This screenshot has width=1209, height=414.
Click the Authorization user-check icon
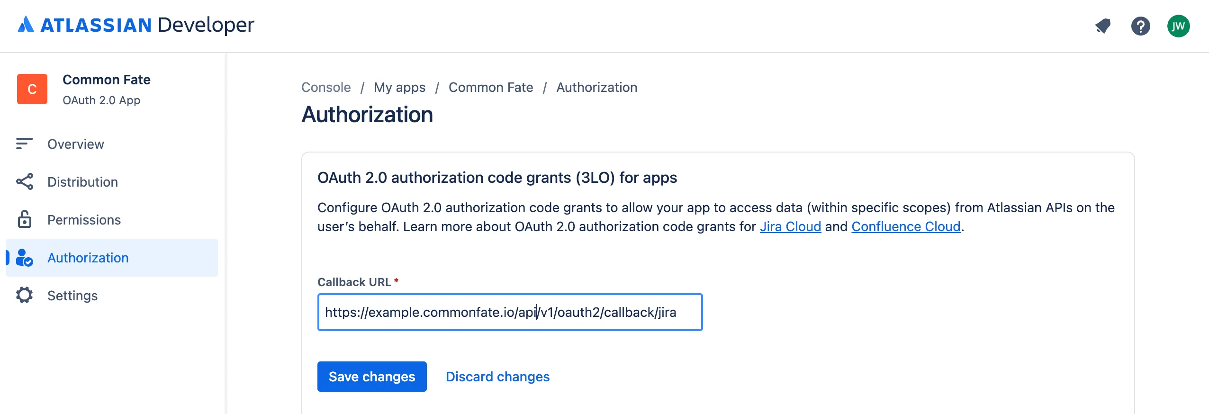click(x=25, y=258)
